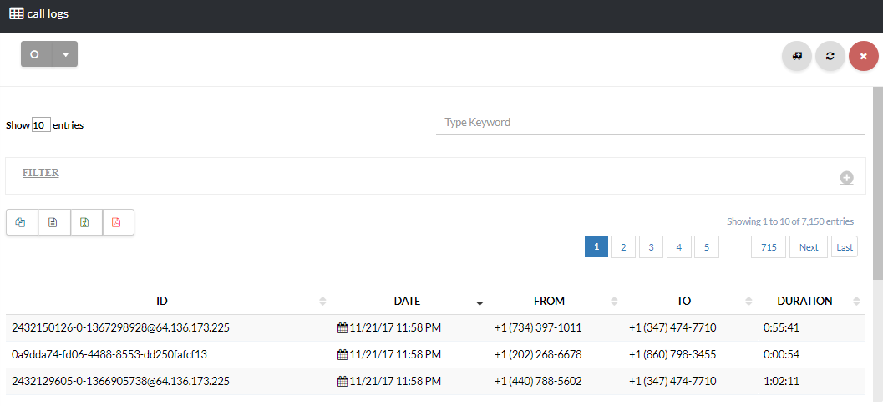The width and height of the screenshot is (883, 406).
Task: Jump to page 715 in pagination
Action: (768, 247)
